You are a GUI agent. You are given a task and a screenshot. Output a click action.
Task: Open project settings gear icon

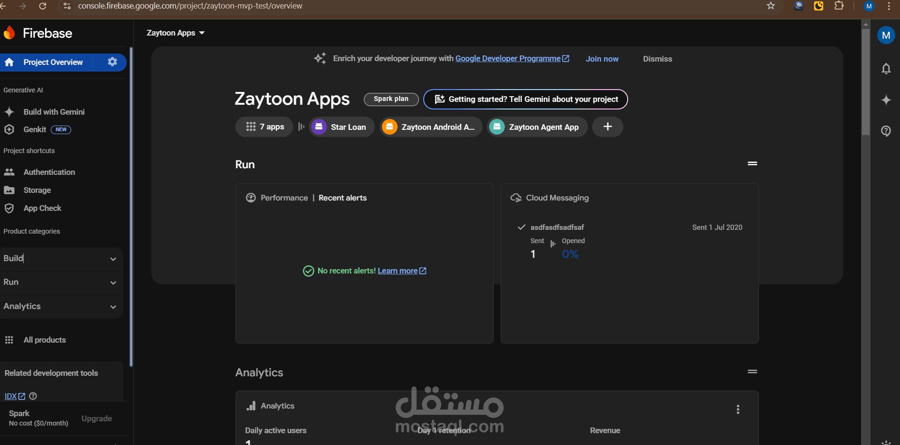(112, 62)
